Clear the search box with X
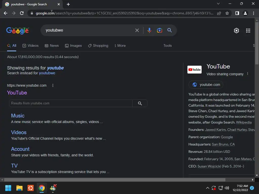The height and width of the screenshot is (194, 259). pos(137,30)
